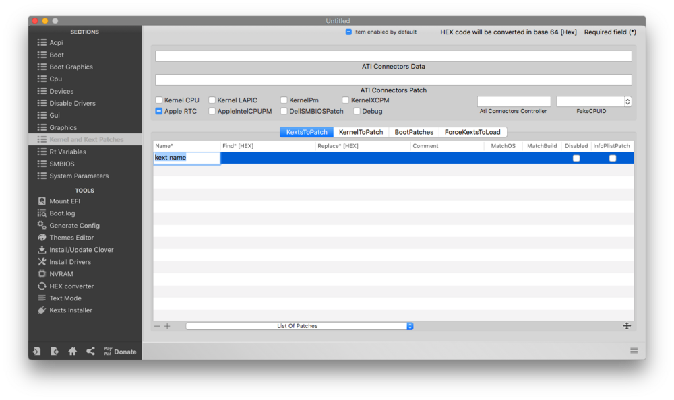Open the NVRAM tool
The height and width of the screenshot is (400, 674).
[x=61, y=274]
